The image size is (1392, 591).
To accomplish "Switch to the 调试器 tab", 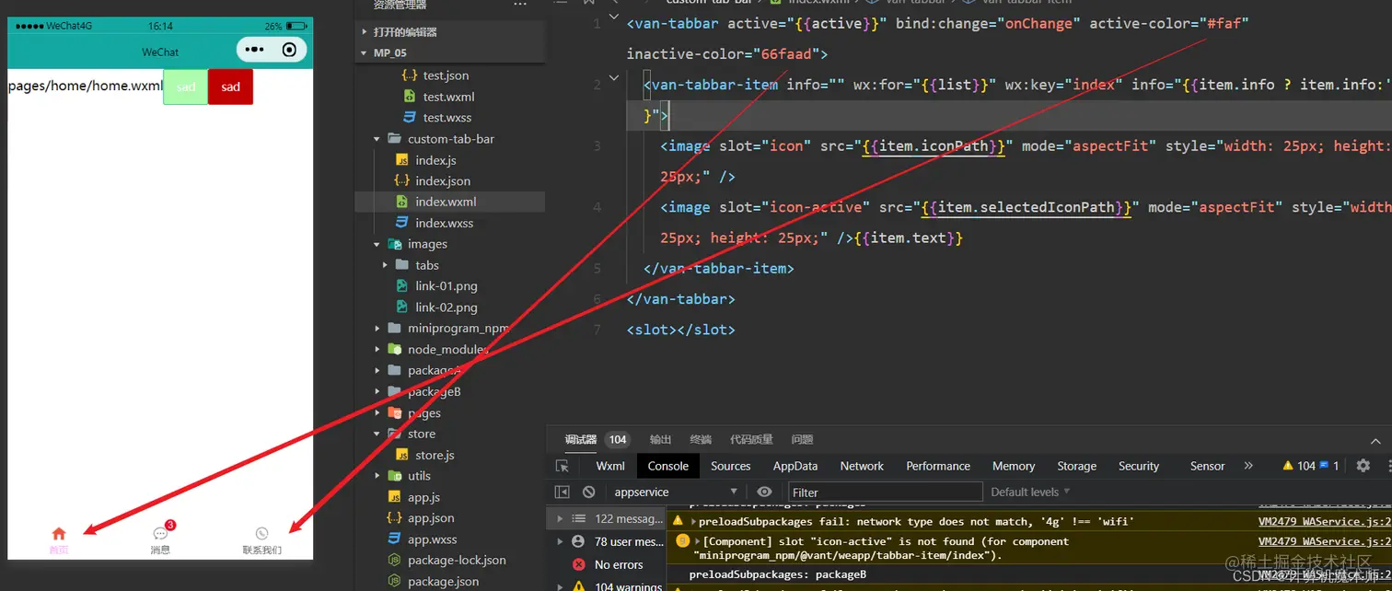I will coord(581,439).
